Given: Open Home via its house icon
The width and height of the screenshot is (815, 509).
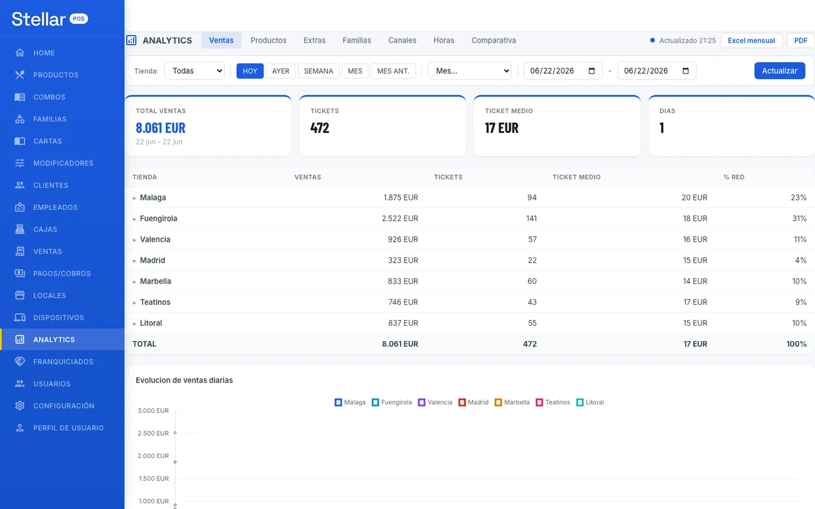Looking at the screenshot, I should pos(20,53).
